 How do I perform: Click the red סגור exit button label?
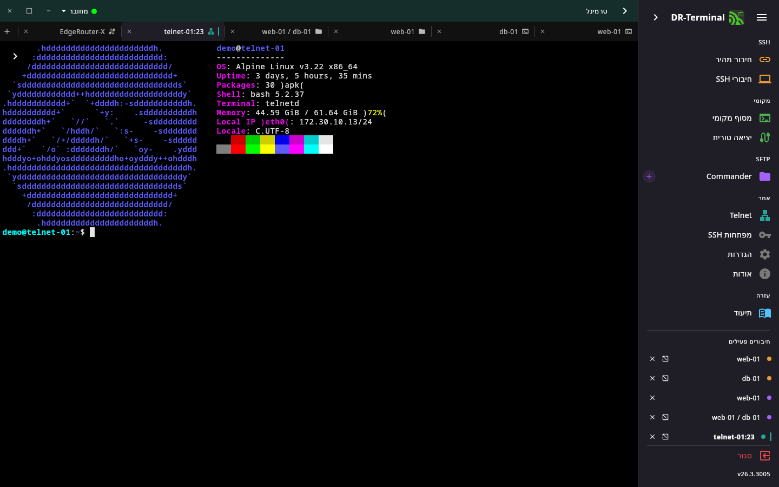click(744, 456)
